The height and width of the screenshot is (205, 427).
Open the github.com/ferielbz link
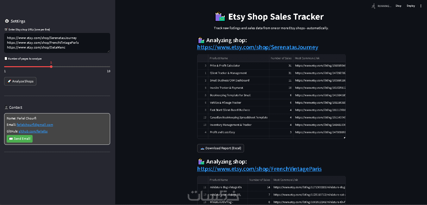[x=33, y=131]
